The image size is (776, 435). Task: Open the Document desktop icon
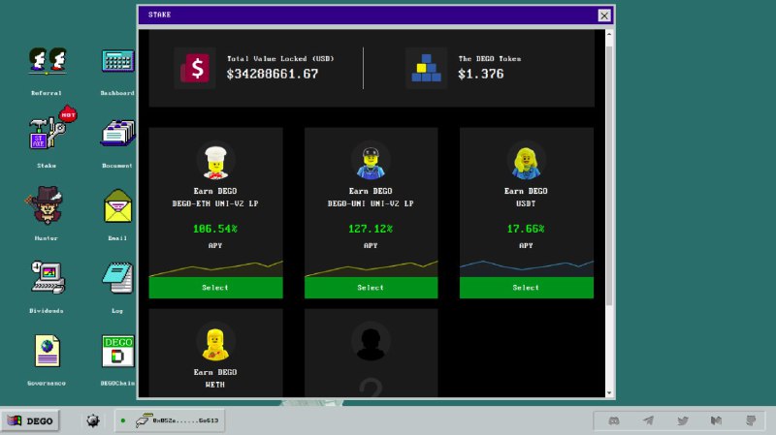click(117, 133)
